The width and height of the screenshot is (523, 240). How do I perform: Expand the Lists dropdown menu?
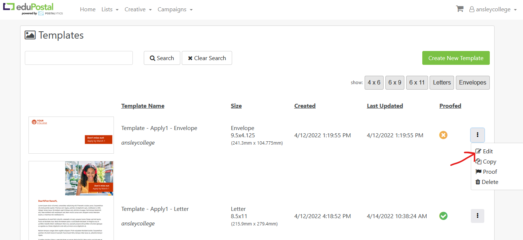point(110,9)
